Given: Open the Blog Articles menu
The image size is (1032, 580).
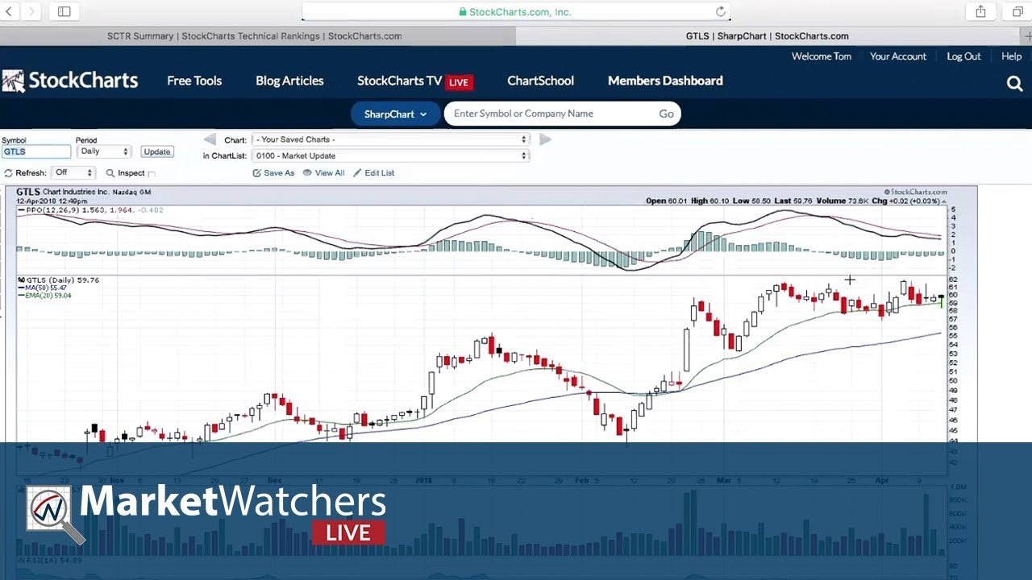Looking at the screenshot, I should [289, 81].
